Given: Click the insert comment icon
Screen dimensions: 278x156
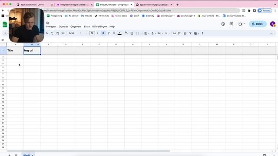Looking at the screenshot, I should pyautogui.click(x=179, y=33).
